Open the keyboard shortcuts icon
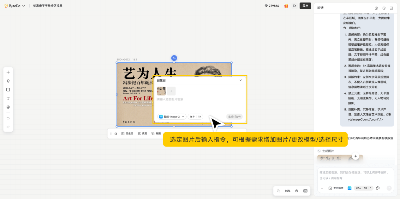 coord(305,191)
